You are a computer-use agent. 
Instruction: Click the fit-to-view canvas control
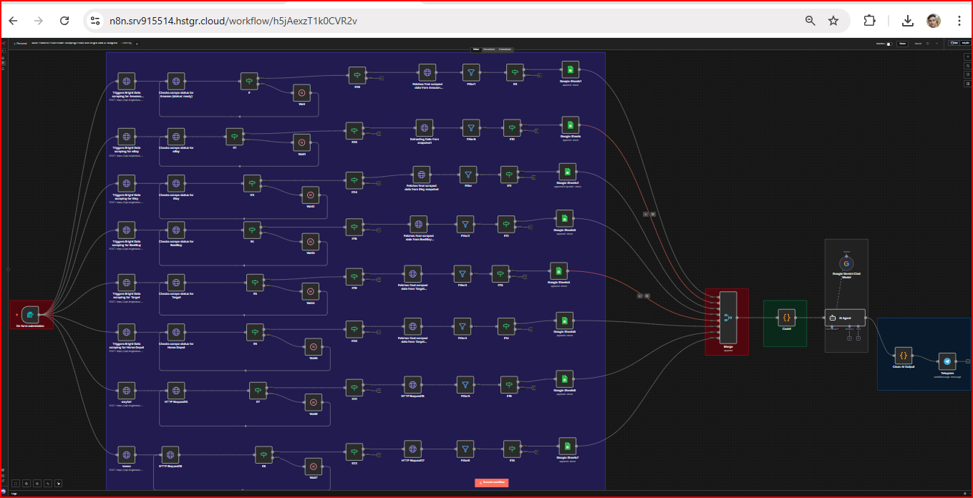click(x=16, y=484)
